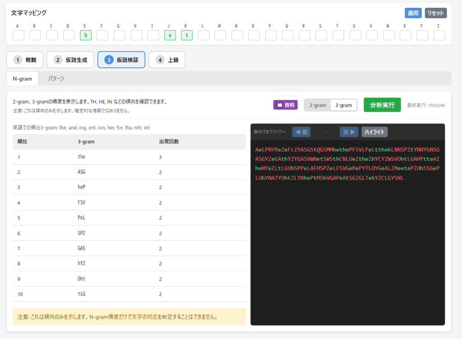Screen dimensions: 462x339
Task: Select the N-gram sub-tab
Action: click(22, 79)
